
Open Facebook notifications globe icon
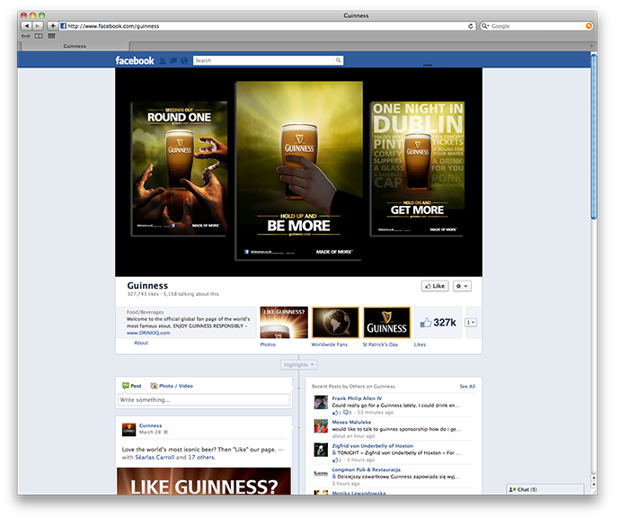[184, 60]
